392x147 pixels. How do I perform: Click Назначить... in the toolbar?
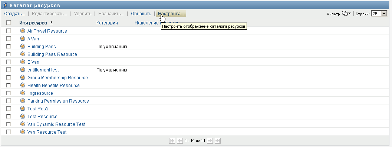(x=111, y=14)
